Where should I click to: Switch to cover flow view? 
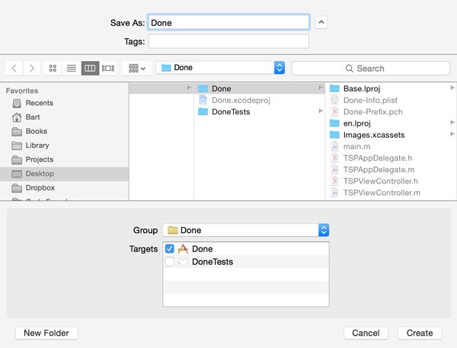108,69
